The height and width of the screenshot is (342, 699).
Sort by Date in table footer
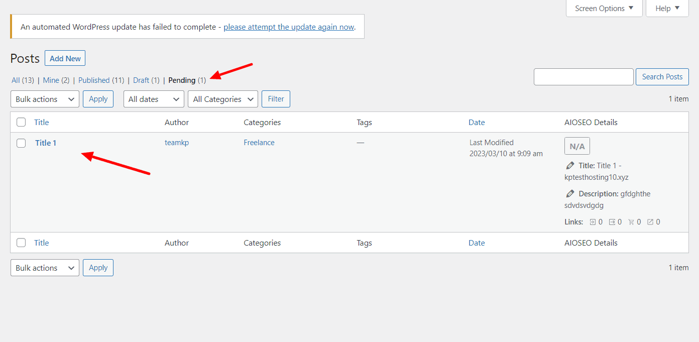pos(477,243)
